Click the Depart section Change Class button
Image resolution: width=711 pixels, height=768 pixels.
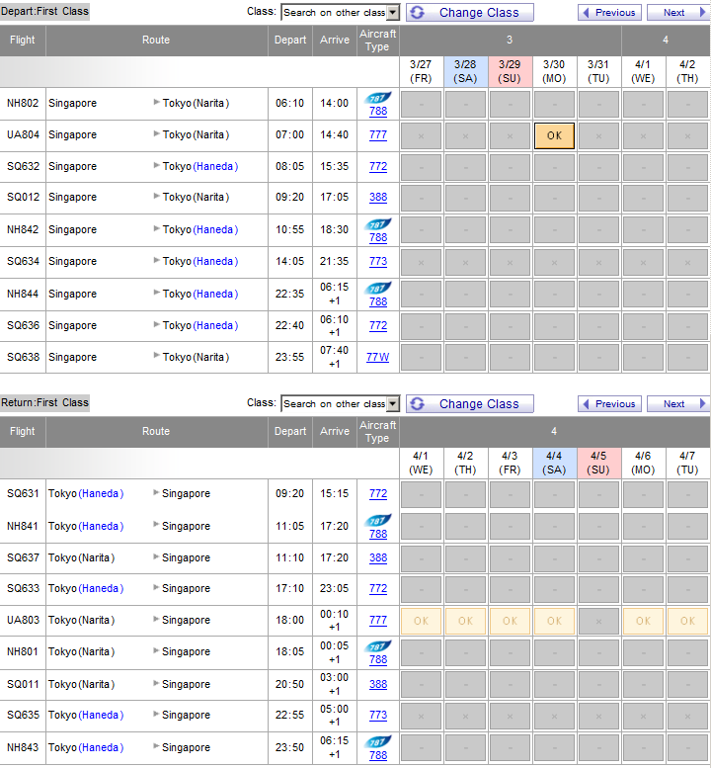[x=470, y=12]
